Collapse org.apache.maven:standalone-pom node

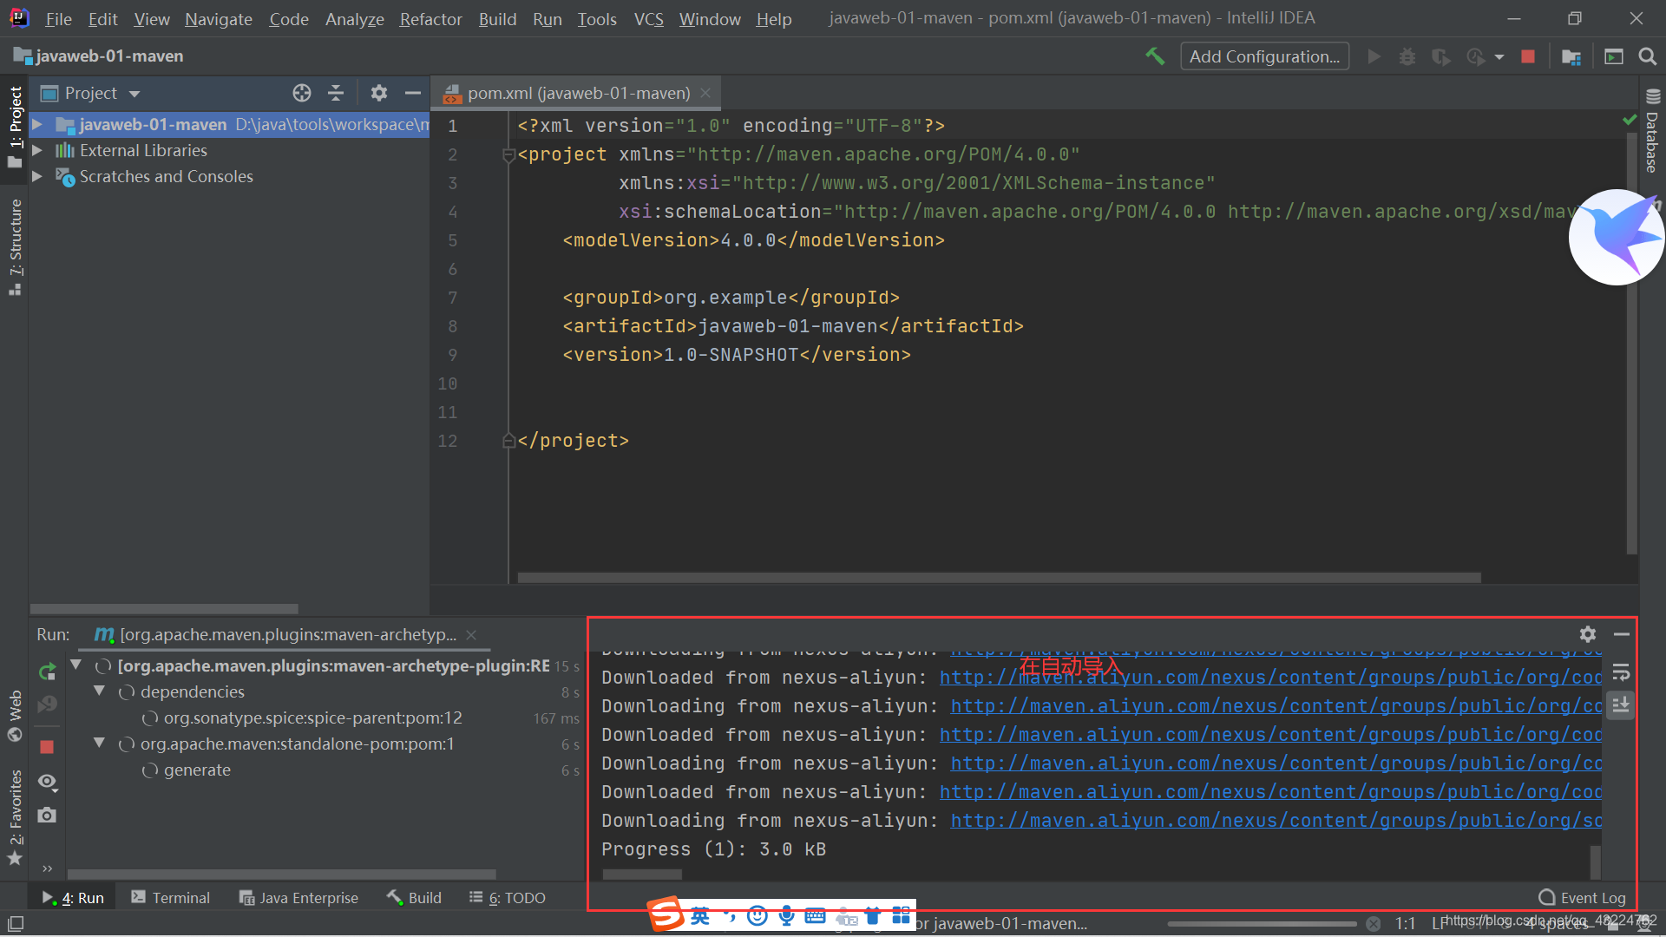[99, 744]
